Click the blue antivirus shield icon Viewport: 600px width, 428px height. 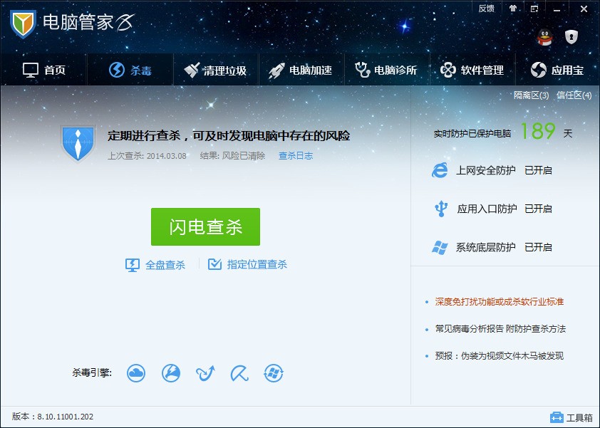point(78,144)
